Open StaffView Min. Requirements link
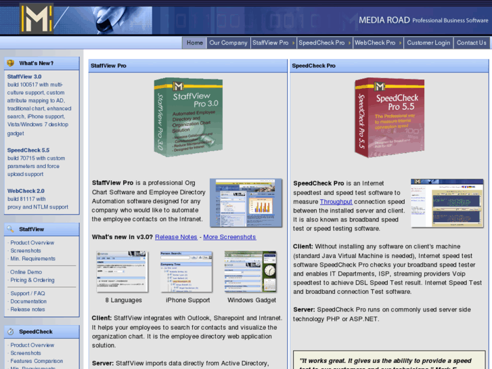This screenshot has height=369, width=492. 33,259
